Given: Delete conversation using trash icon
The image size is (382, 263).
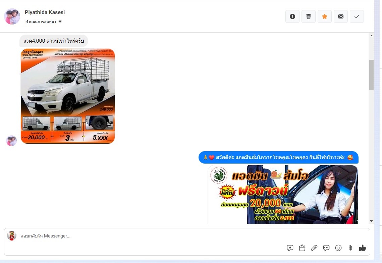Looking at the screenshot, I should 309,16.
